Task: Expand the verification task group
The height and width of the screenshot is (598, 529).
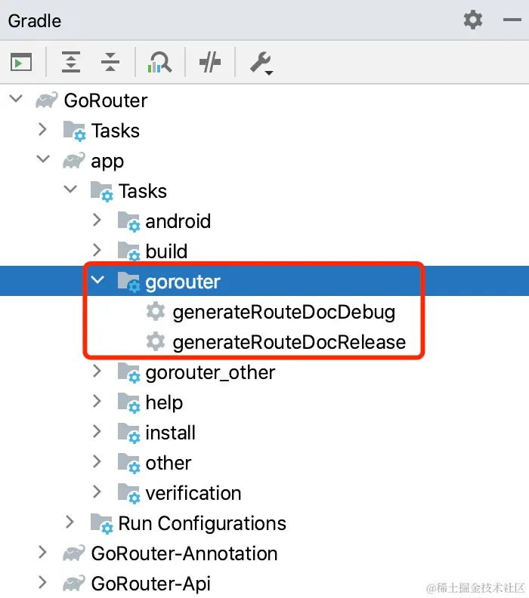Action: 97,492
